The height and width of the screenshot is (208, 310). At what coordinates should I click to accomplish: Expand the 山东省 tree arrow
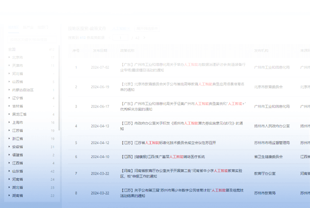click(9, 171)
